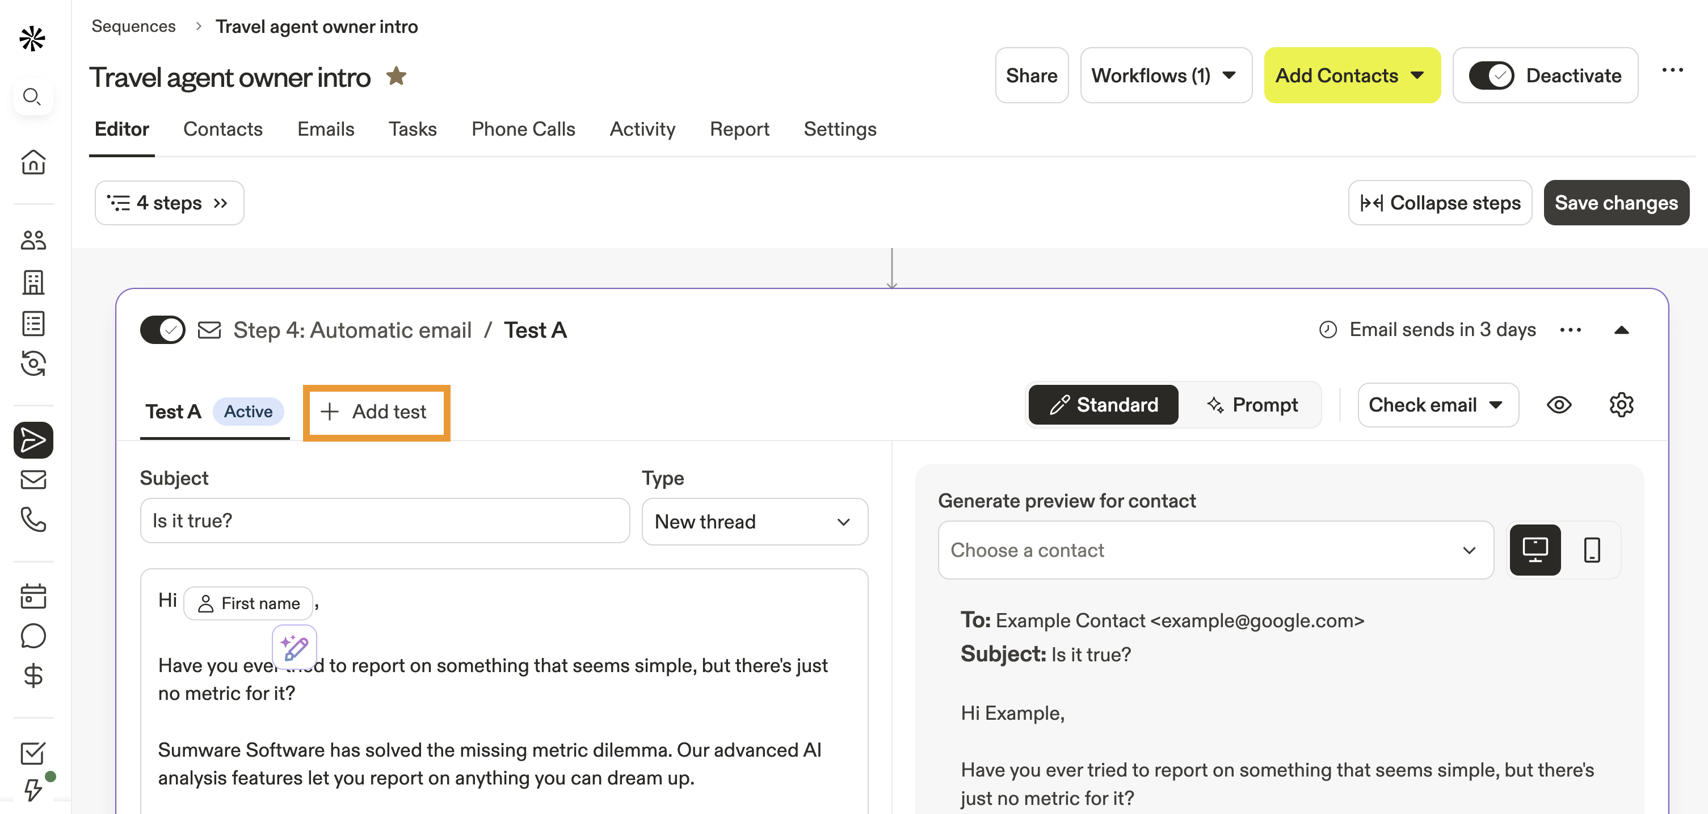Click the Save changes button

[x=1616, y=203]
